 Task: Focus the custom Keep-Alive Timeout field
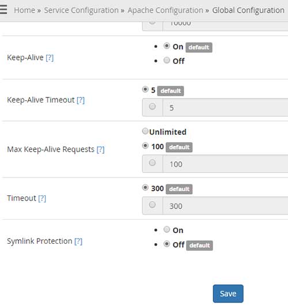(x=225, y=108)
